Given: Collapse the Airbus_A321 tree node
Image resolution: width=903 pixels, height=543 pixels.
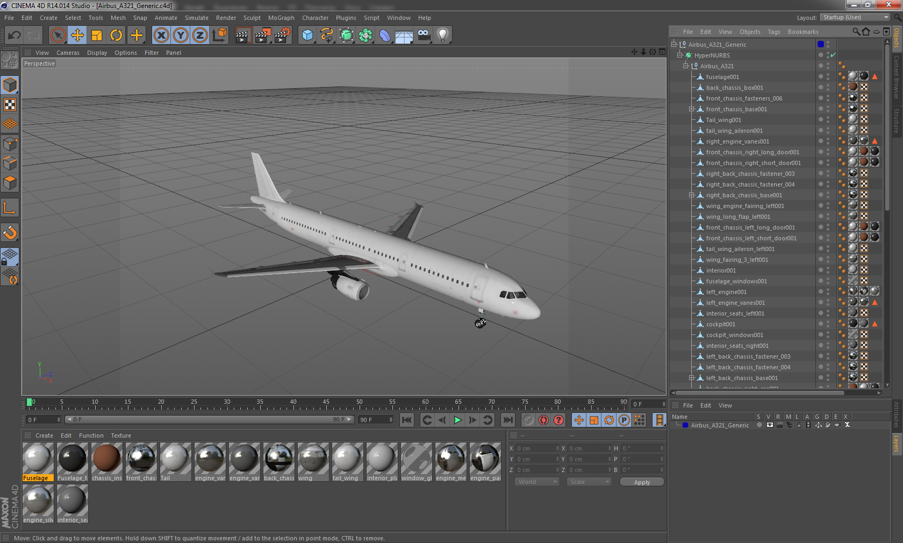Looking at the screenshot, I should click(686, 66).
